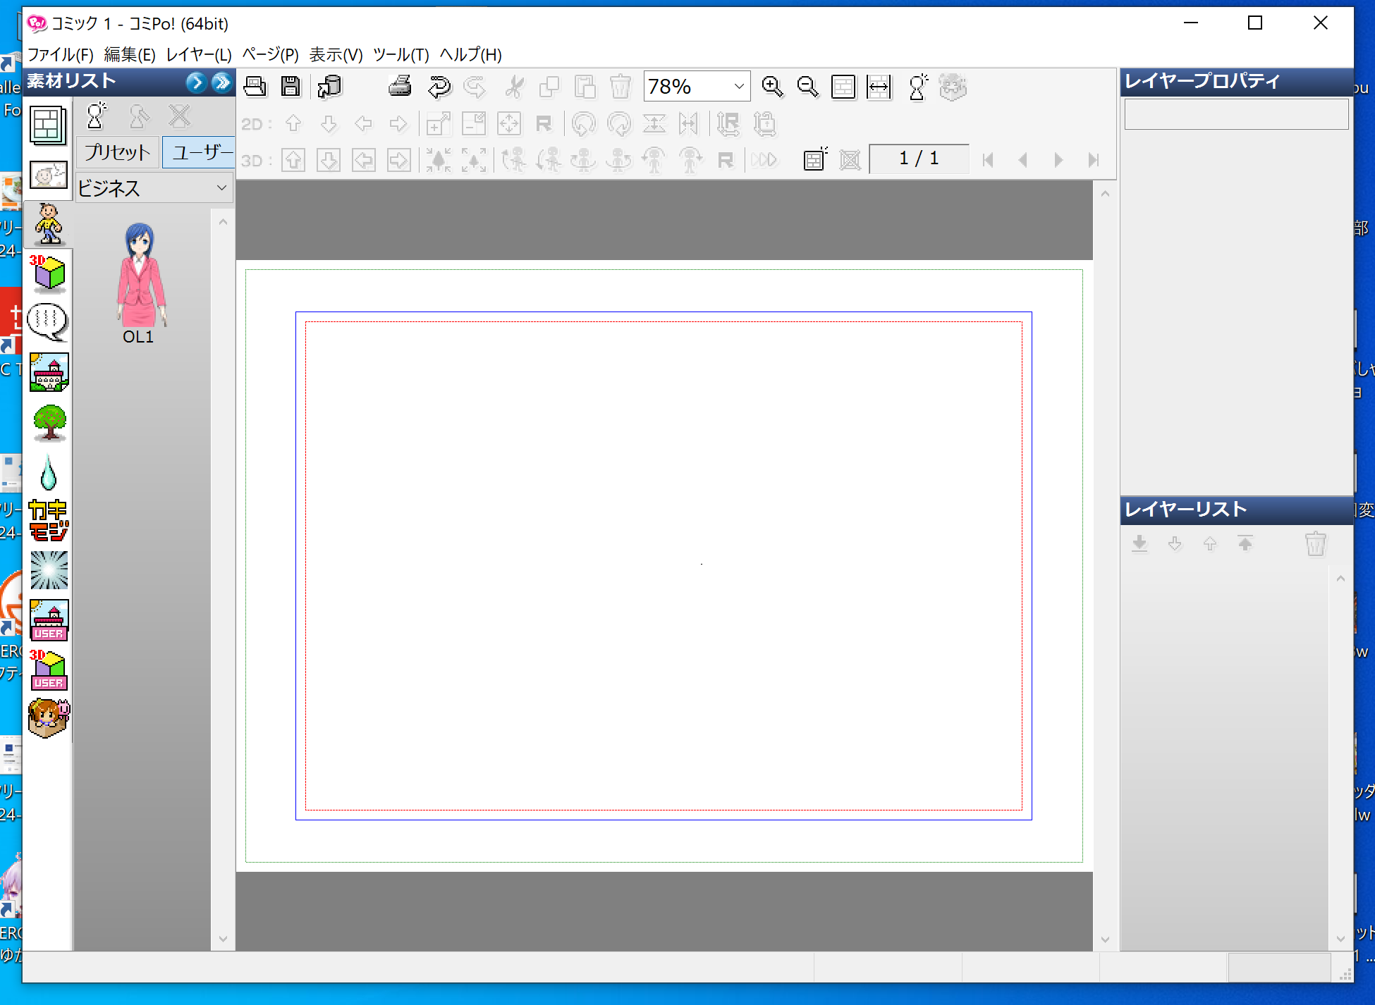Screen dimensions: 1375x1005
Task: Click the Undo arrow icon
Action: click(439, 87)
